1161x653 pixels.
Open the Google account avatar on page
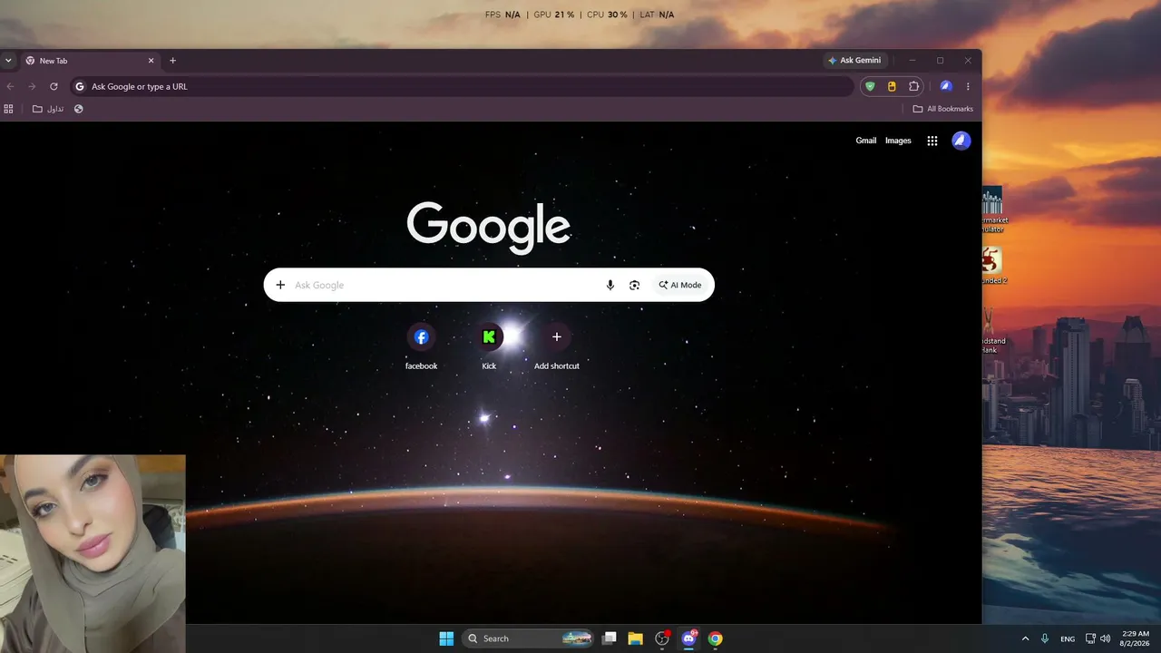click(961, 141)
